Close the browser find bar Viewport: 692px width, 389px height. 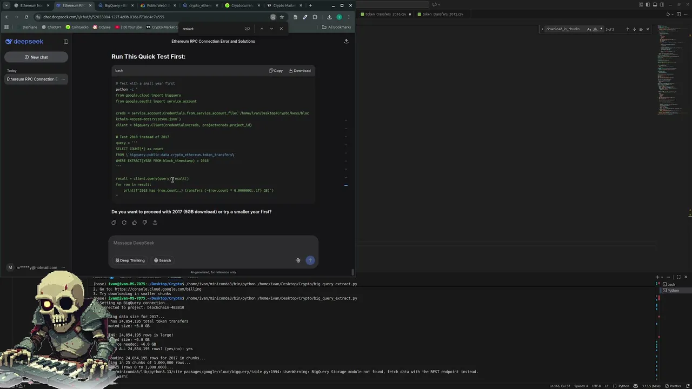[x=281, y=29]
